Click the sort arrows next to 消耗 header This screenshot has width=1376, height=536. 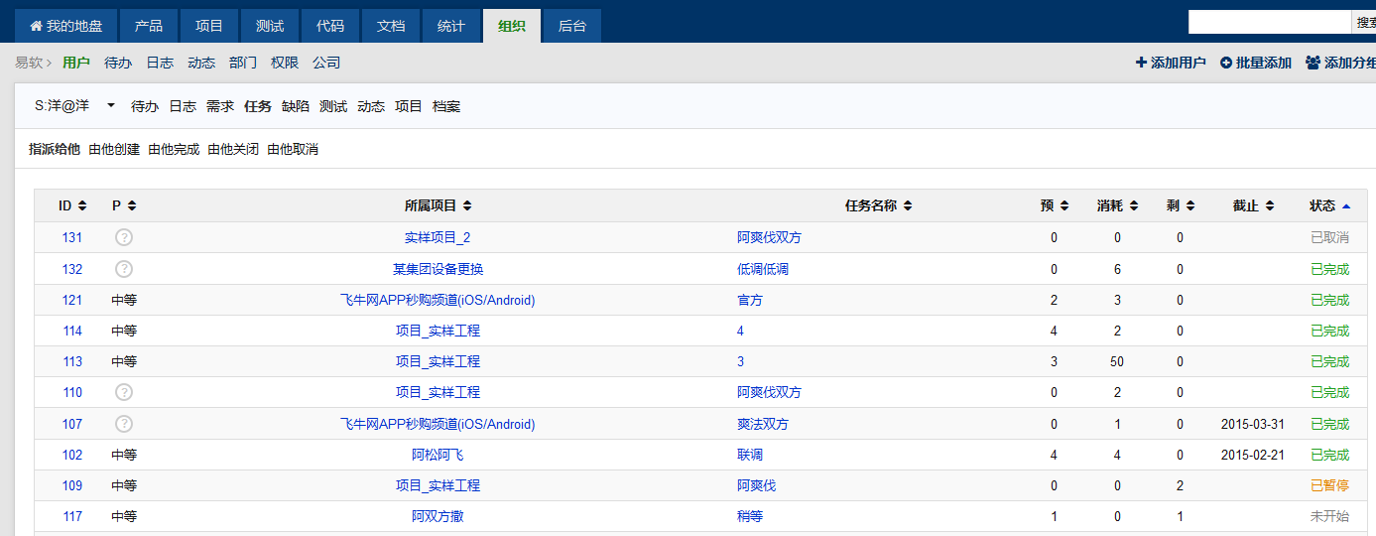point(1134,206)
